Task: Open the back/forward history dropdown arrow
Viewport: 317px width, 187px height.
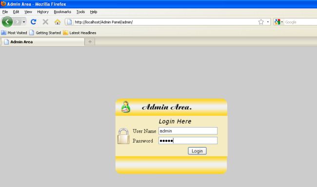Action: tap(24, 22)
